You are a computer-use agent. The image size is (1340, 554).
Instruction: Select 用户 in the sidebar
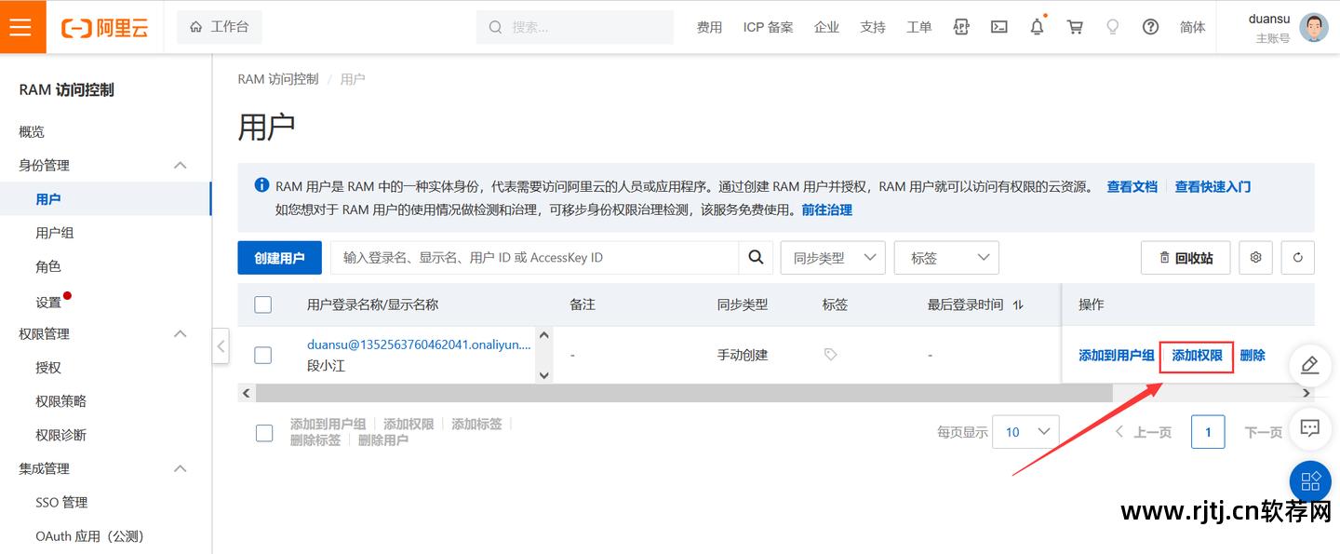48,199
